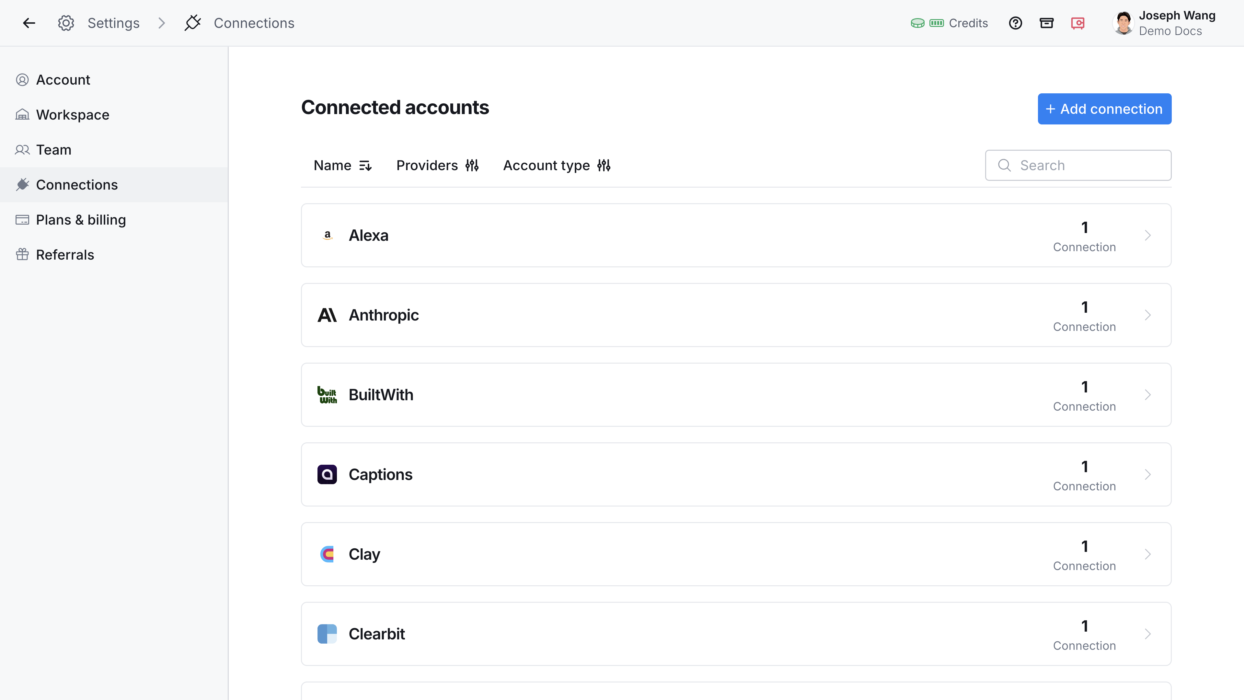This screenshot has width=1244, height=700.
Task: Expand the Clearbit connection row chevron
Action: point(1148,634)
